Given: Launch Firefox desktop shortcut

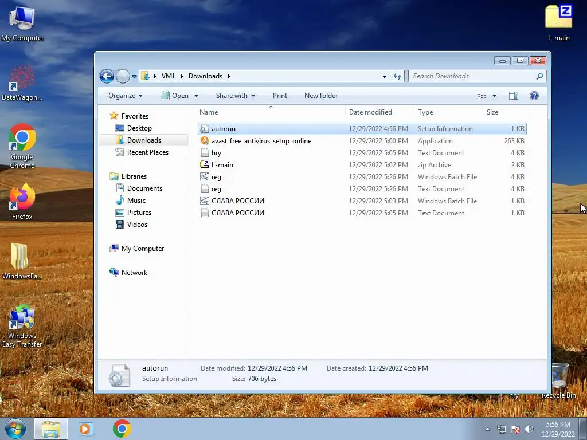Looking at the screenshot, I should tap(22, 202).
